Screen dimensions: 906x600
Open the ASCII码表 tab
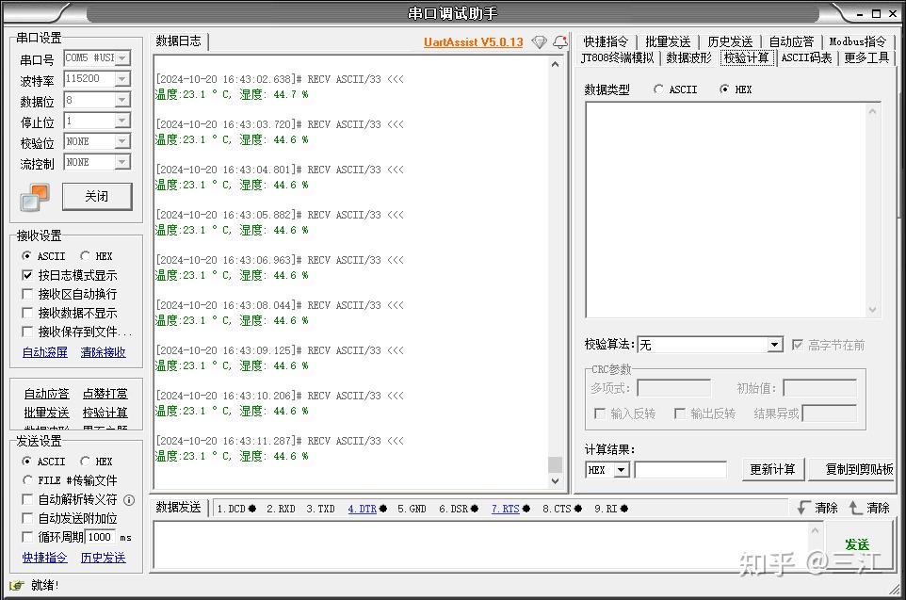(806, 57)
